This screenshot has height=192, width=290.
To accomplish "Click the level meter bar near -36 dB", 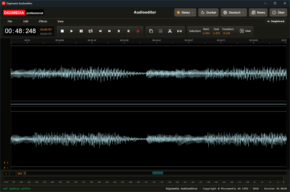I will [x=145, y=179].
